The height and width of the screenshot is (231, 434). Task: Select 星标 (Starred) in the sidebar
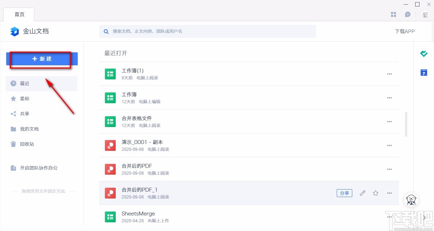(25, 99)
